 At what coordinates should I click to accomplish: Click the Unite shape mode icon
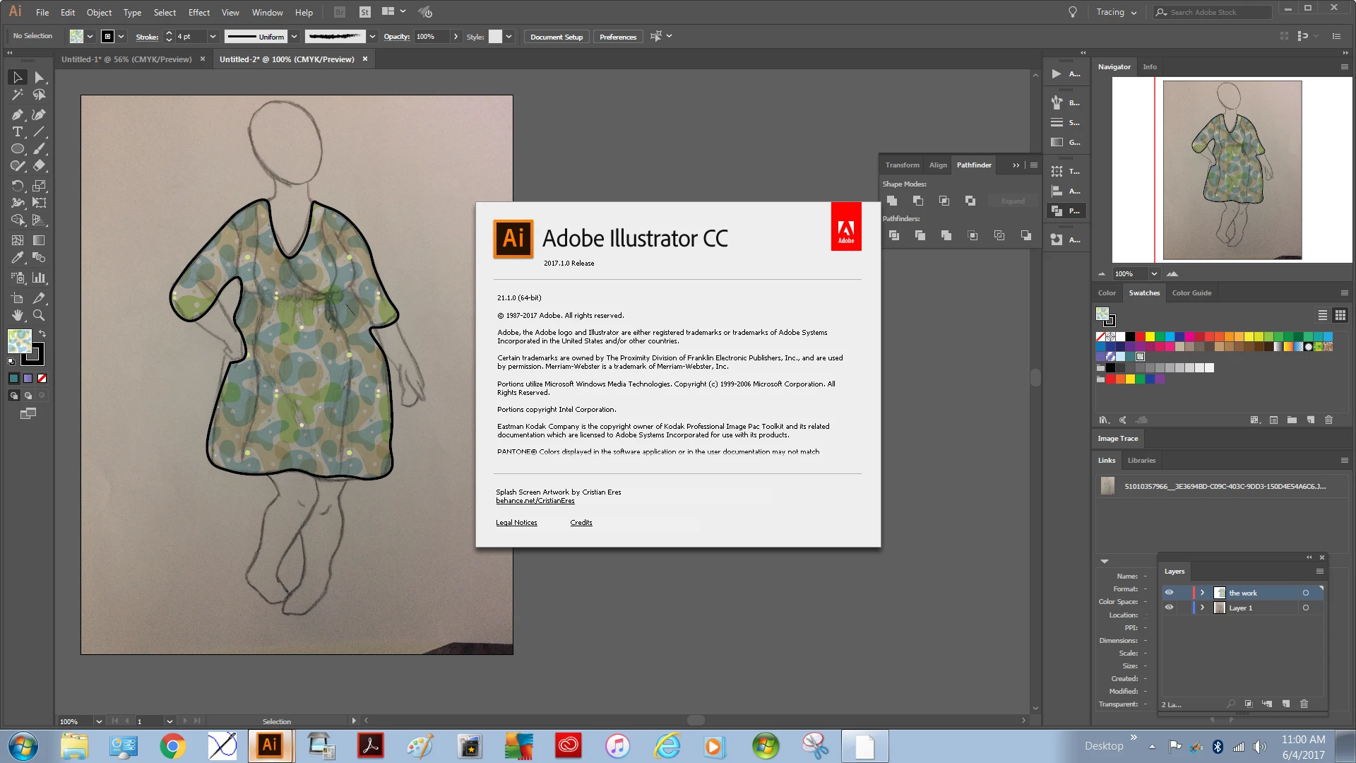pyautogui.click(x=892, y=201)
